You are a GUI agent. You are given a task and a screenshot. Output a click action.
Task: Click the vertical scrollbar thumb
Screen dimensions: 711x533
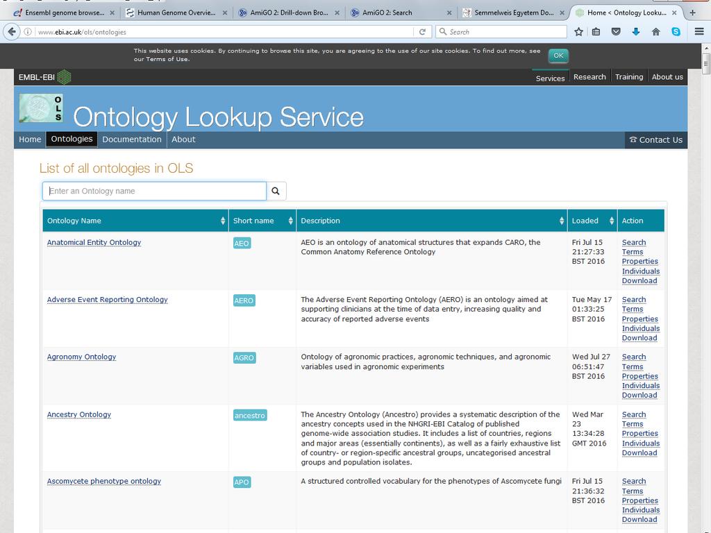[x=706, y=63]
